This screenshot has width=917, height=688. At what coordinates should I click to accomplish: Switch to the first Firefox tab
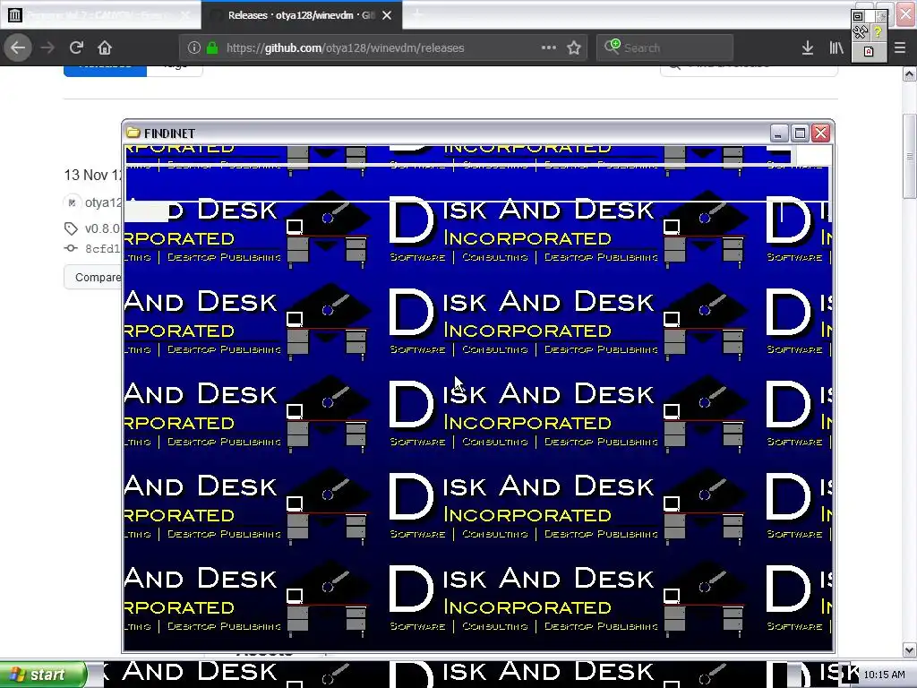pyautogui.click(x=100, y=15)
